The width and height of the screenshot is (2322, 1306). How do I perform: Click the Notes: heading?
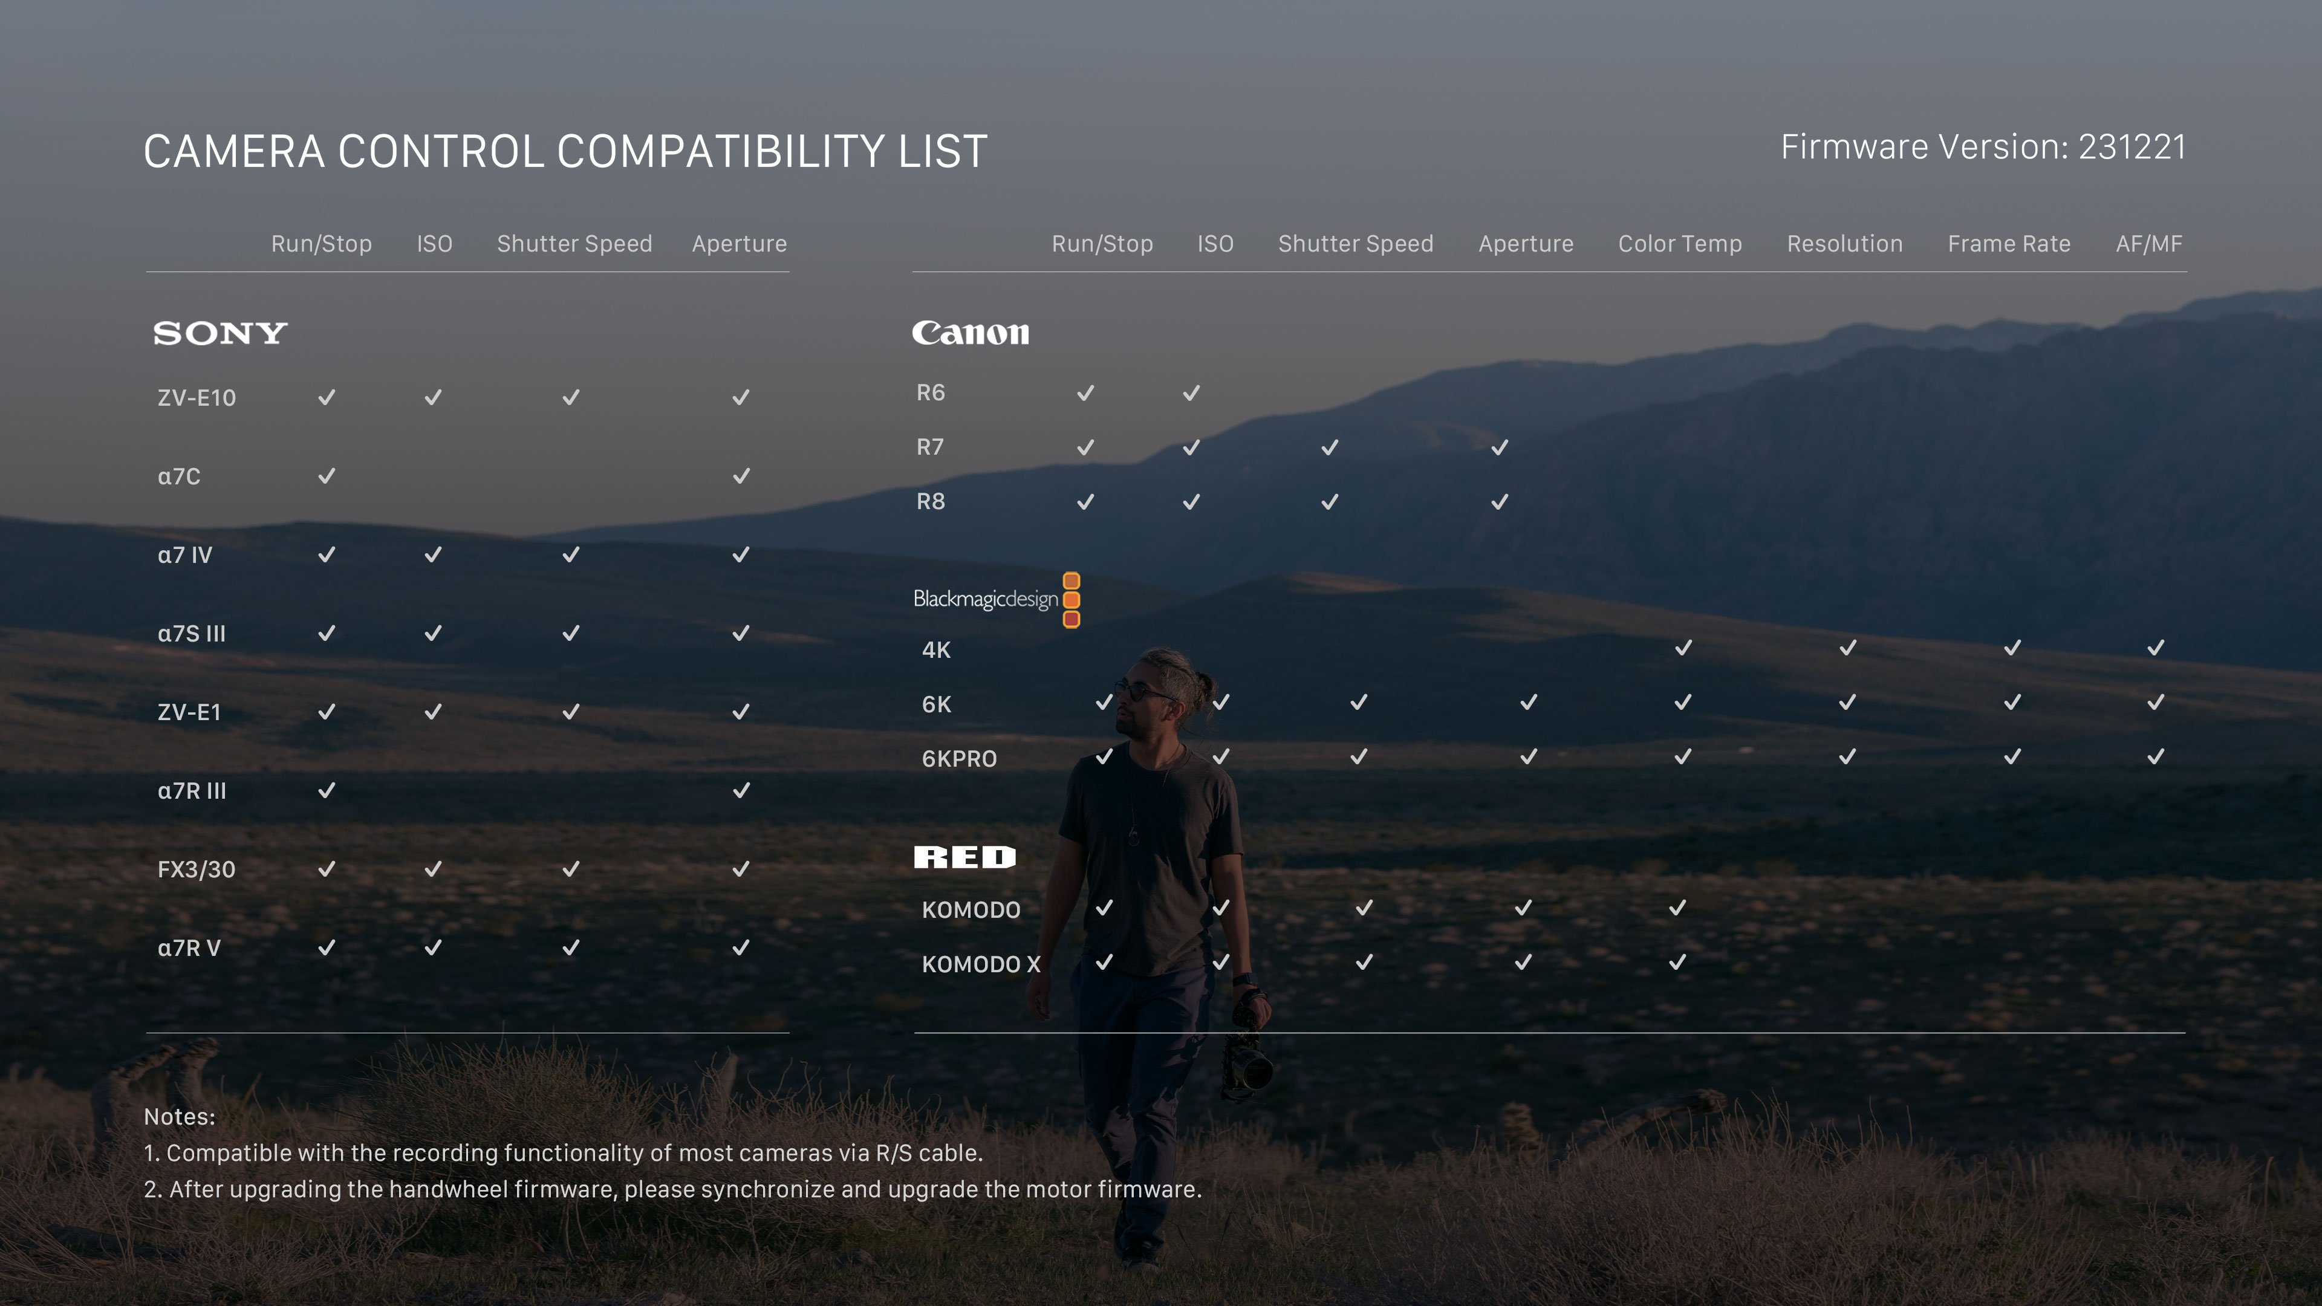pyautogui.click(x=180, y=1117)
